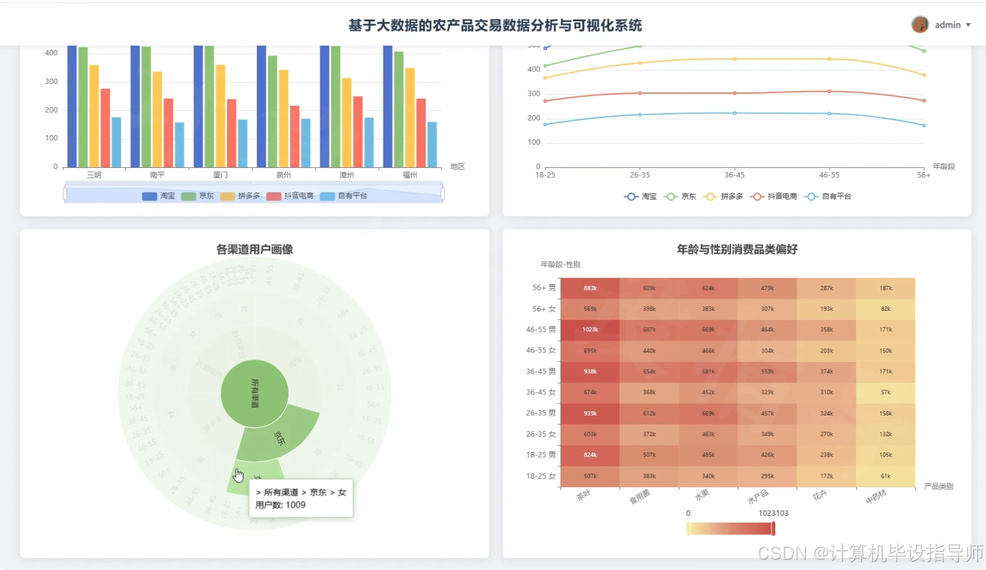Image resolution: width=986 pixels, height=570 pixels.
Task: Toggle 京东 series in bar chart legend
Action: pos(198,196)
